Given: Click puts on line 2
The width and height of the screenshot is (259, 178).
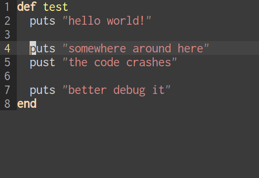Looking at the screenshot, I should [43, 21].
